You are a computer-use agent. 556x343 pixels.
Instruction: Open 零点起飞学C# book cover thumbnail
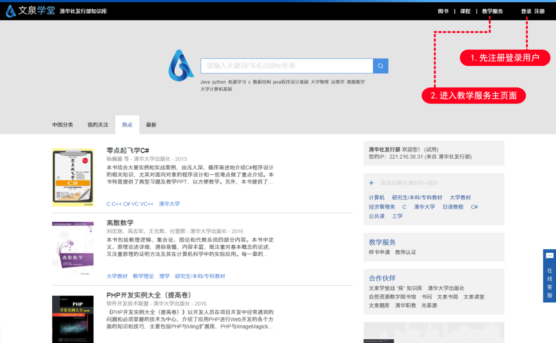coord(73,177)
